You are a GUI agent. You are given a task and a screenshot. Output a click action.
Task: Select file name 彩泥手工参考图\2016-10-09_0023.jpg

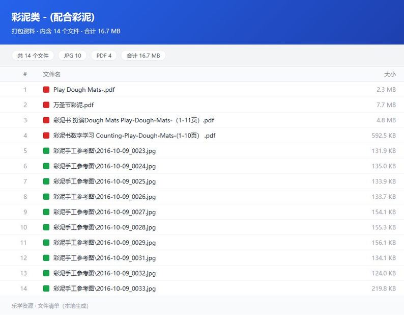pos(104,151)
